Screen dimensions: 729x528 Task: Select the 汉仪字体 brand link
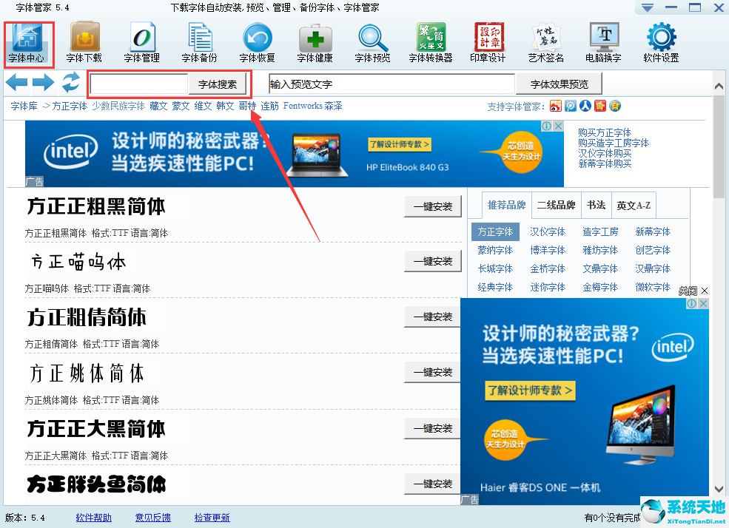pyautogui.click(x=548, y=231)
